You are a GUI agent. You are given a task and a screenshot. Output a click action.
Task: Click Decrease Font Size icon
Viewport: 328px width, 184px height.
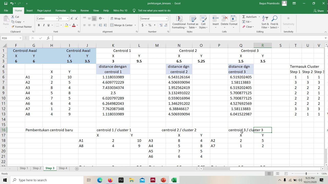point(76,18)
